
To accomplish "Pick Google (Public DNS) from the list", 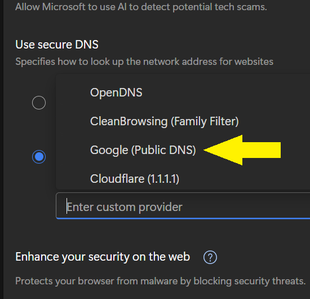I will (x=143, y=150).
